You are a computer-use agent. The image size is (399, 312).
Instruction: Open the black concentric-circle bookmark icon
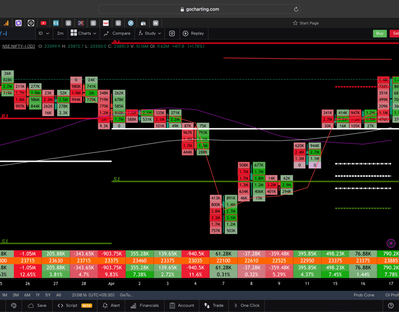31,23
